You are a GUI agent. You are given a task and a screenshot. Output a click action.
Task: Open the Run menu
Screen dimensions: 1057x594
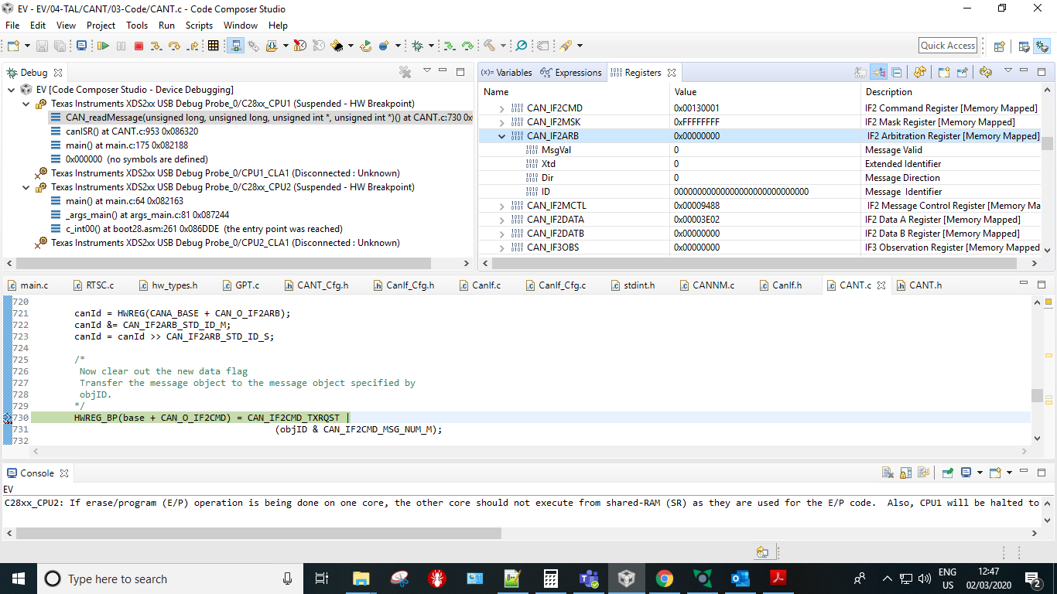166,25
